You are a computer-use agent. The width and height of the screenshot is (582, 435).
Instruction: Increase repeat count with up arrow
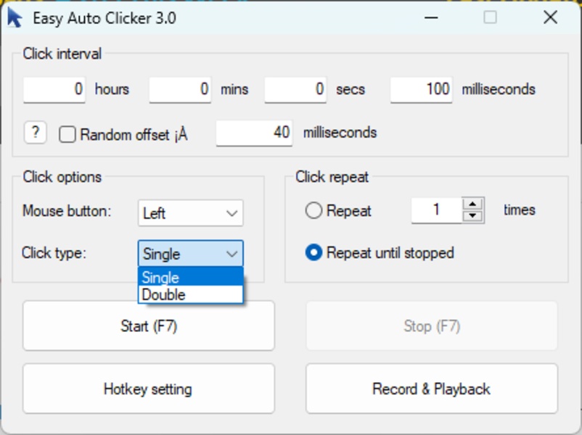(x=472, y=204)
